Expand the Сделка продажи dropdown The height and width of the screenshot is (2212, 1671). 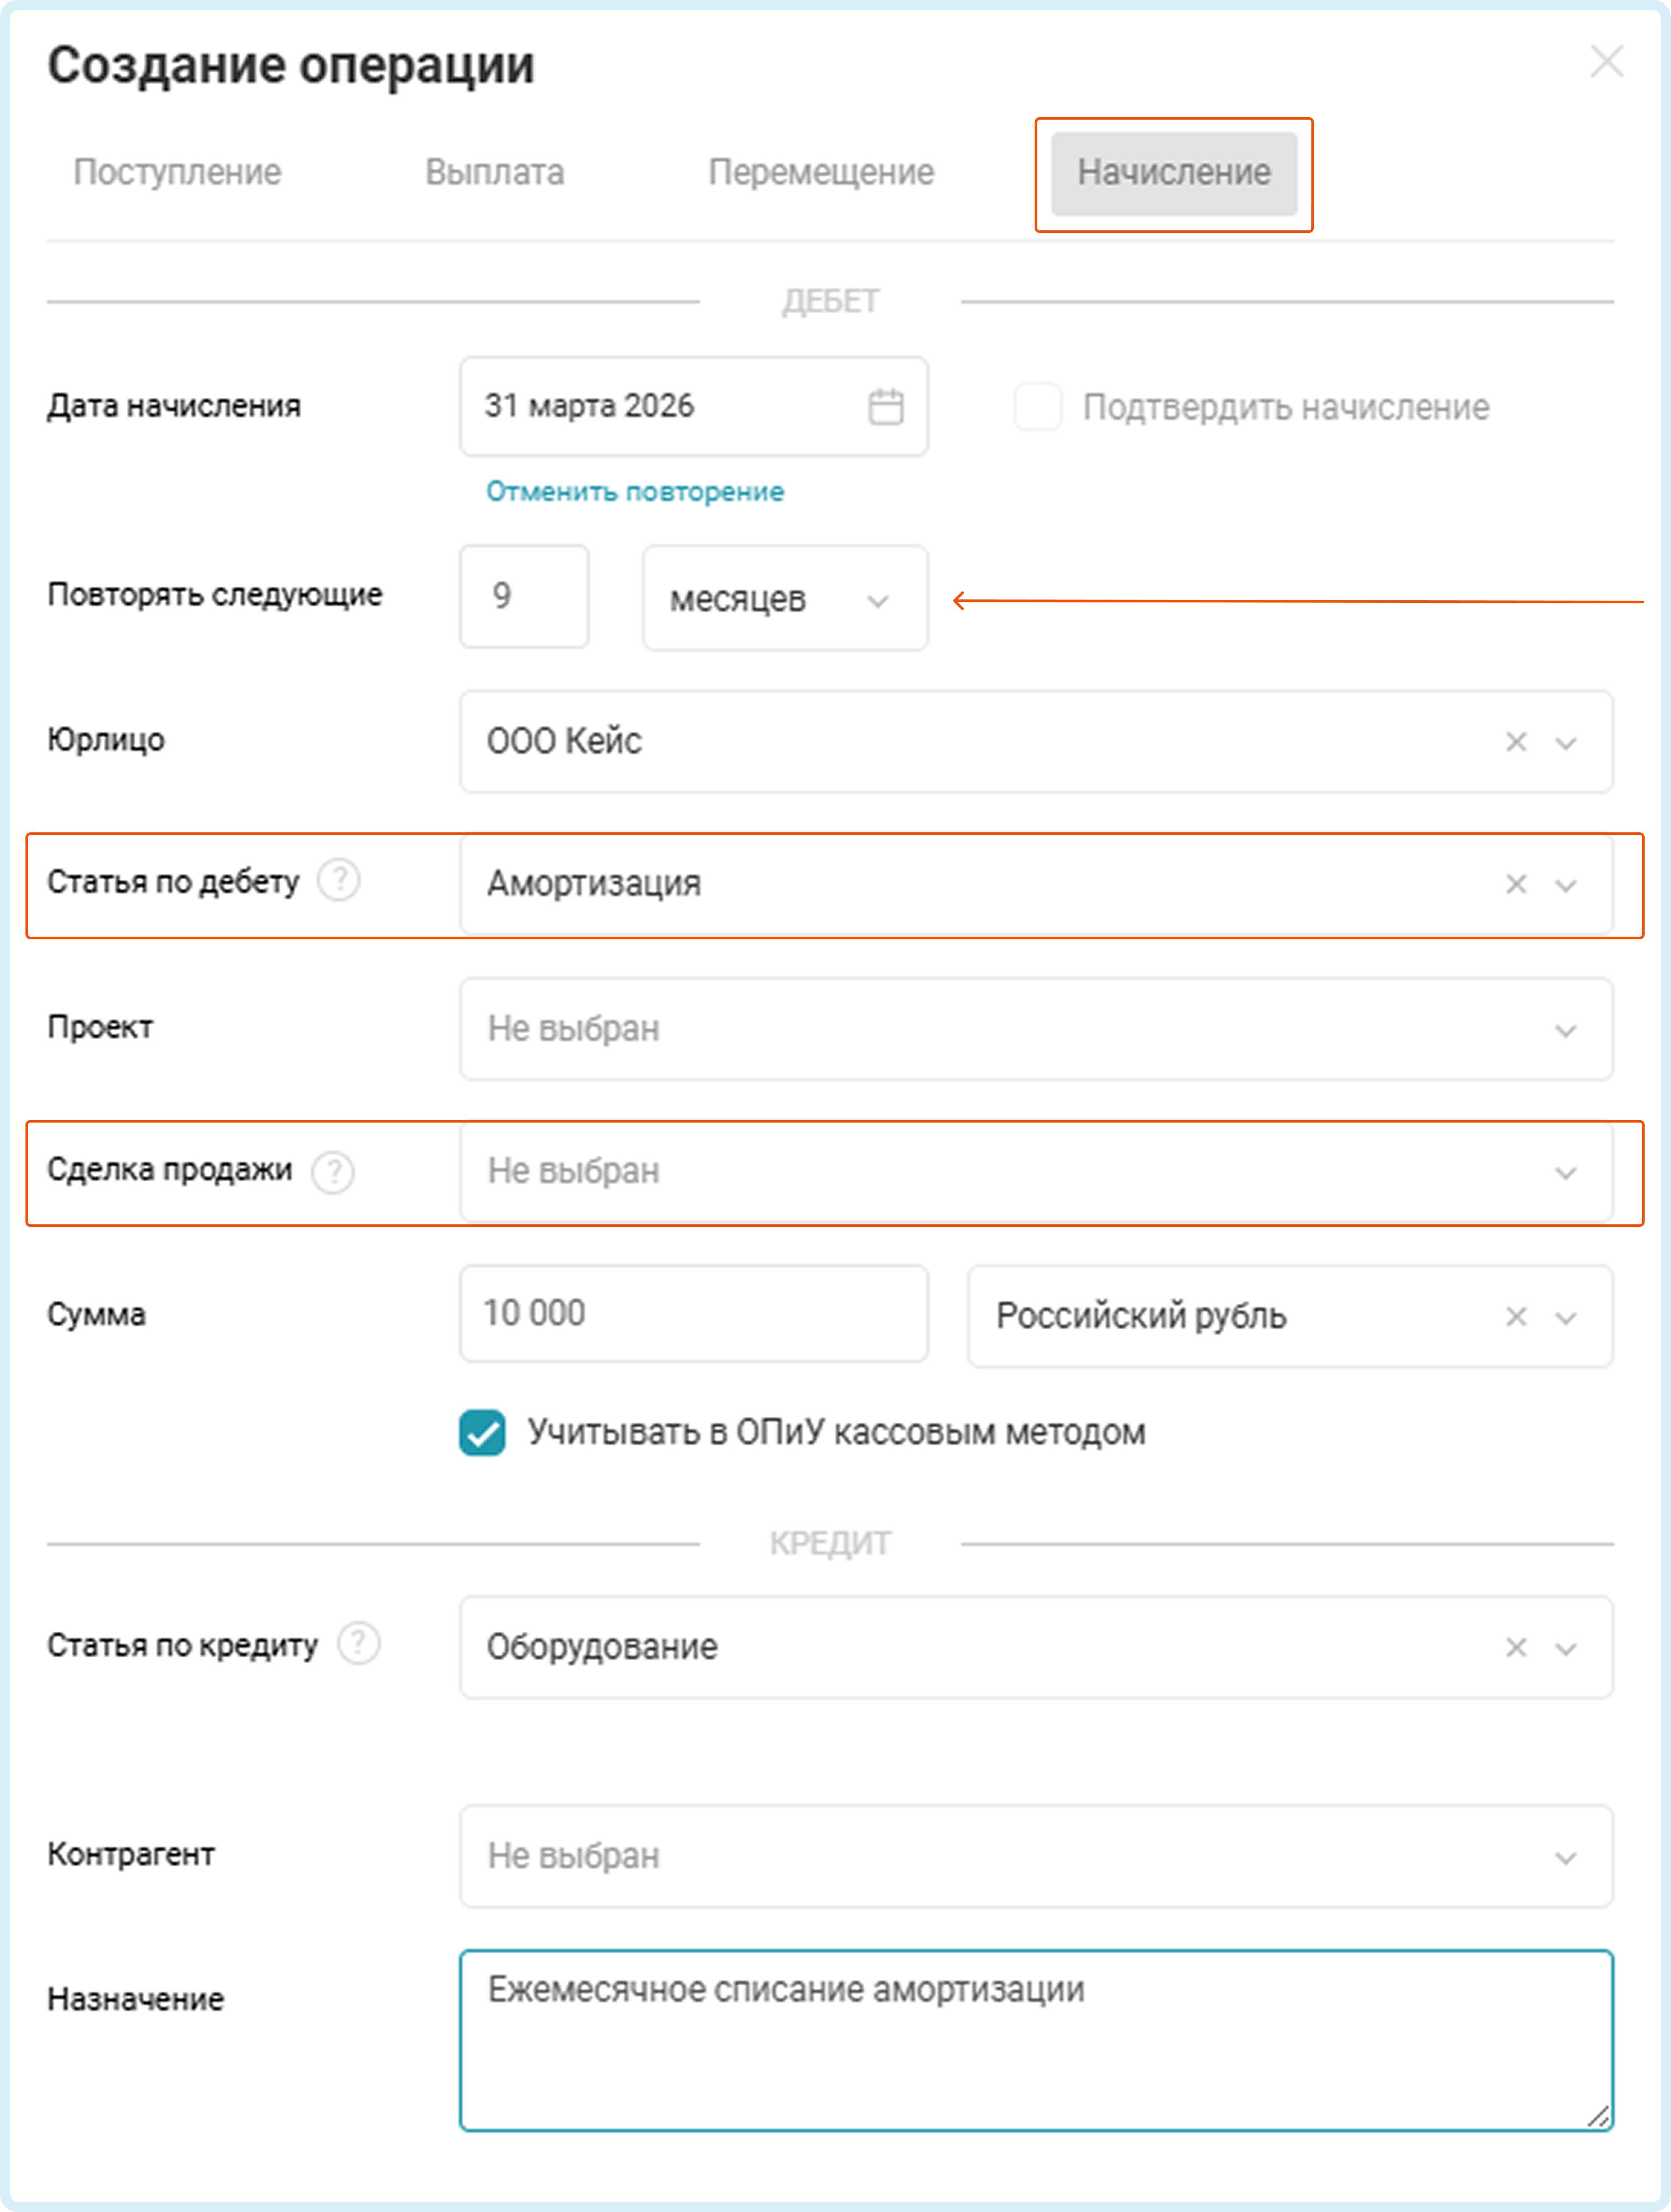coord(1035,1171)
